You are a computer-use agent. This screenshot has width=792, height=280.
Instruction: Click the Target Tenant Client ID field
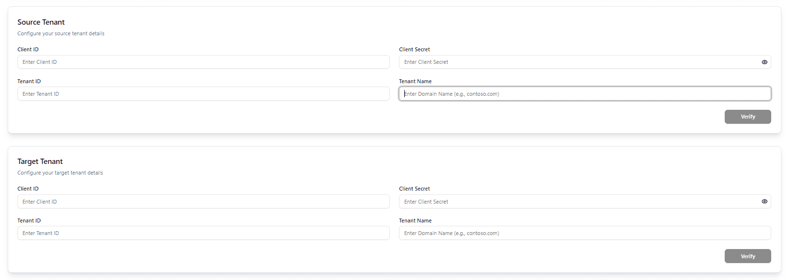[203, 201]
